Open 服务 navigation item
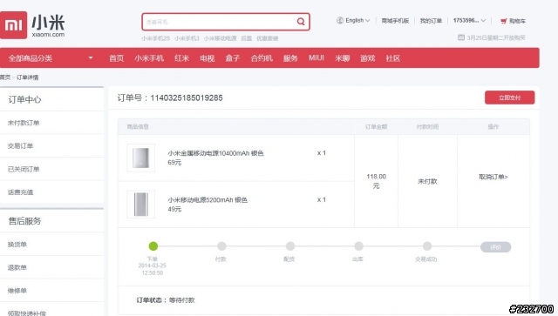Image resolution: width=558 pixels, height=316 pixels. [x=290, y=58]
